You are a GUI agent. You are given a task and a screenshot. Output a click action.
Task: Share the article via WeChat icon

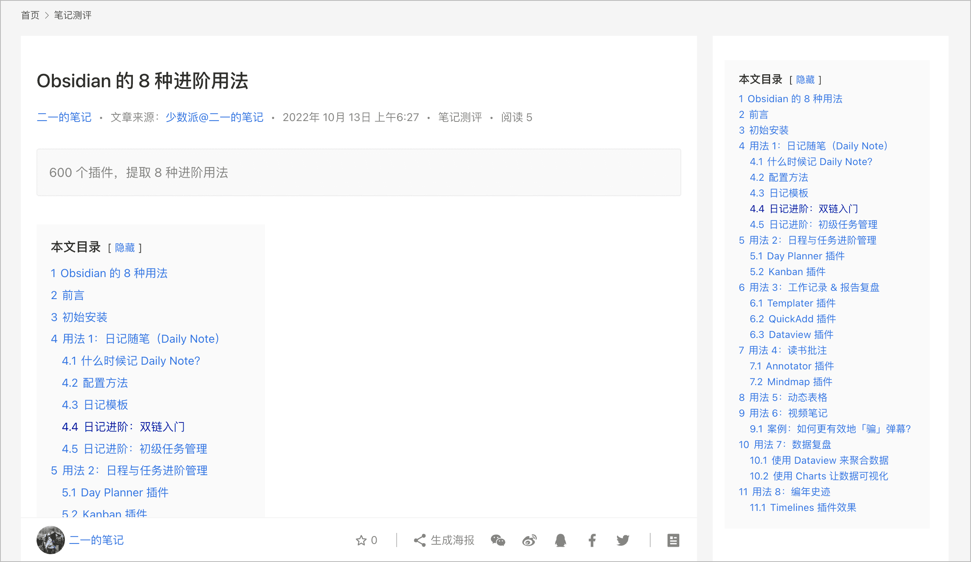pyautogui.click(x=498, y=540)
